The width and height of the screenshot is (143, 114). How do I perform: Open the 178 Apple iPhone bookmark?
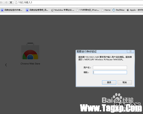click(x=88, y=10)
